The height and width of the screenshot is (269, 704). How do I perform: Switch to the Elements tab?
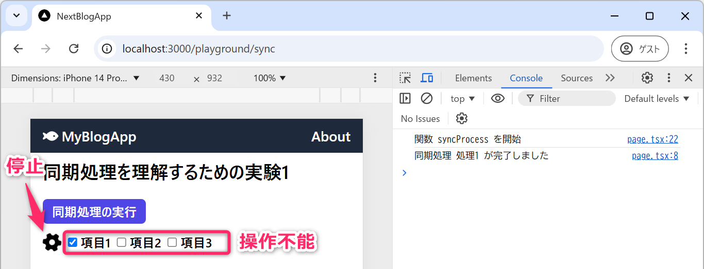coord(473,78)
